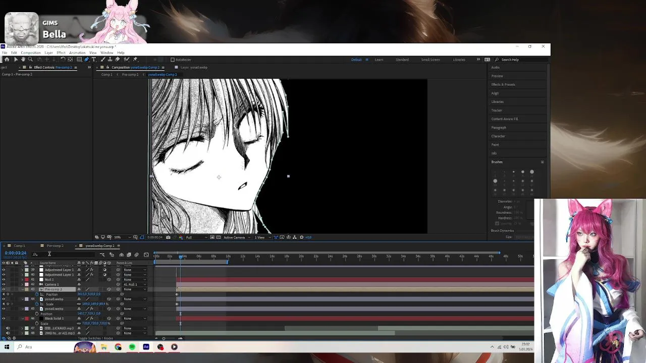The height and width of the screenshot is (363, 646).
Task: Open the Active Camera dropdown
Action: click(x=237, y=237)
